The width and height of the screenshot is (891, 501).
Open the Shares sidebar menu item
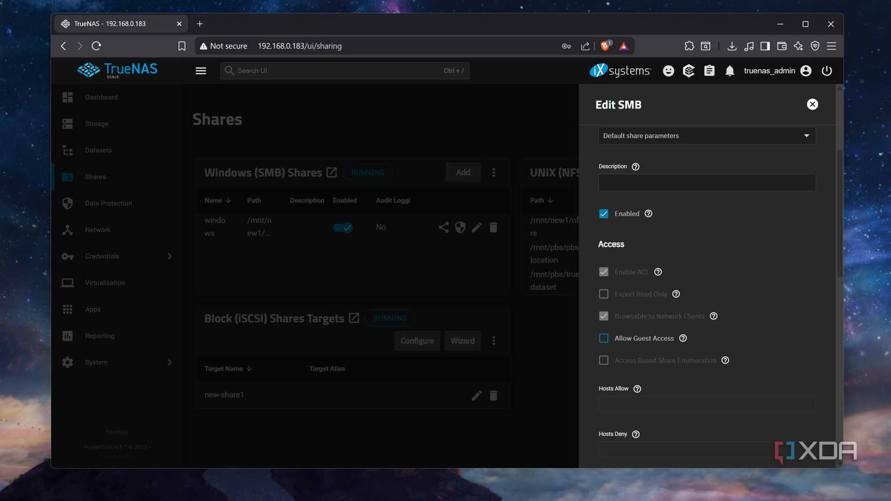tap(96, 177)
